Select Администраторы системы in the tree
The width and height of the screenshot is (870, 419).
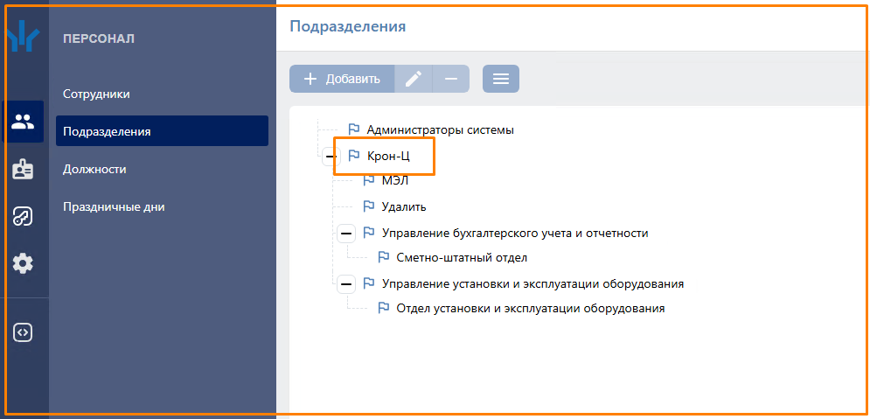click(x=440, y=129)
